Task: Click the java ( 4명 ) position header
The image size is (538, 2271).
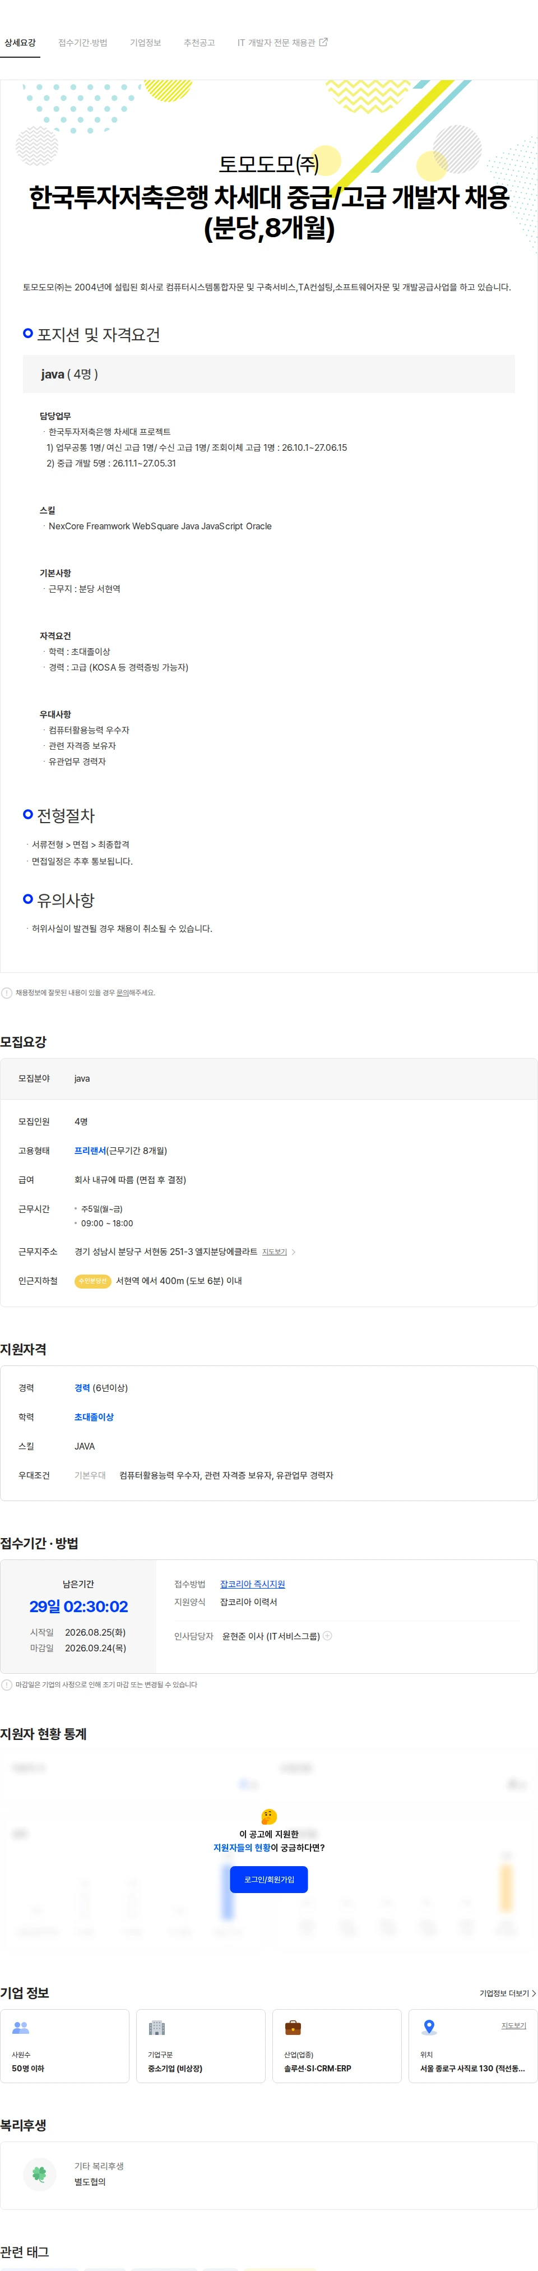Action: (268, 374)
